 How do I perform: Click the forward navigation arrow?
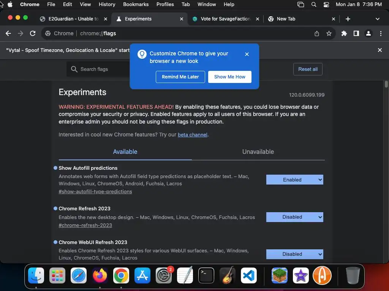tap(21, 33)
